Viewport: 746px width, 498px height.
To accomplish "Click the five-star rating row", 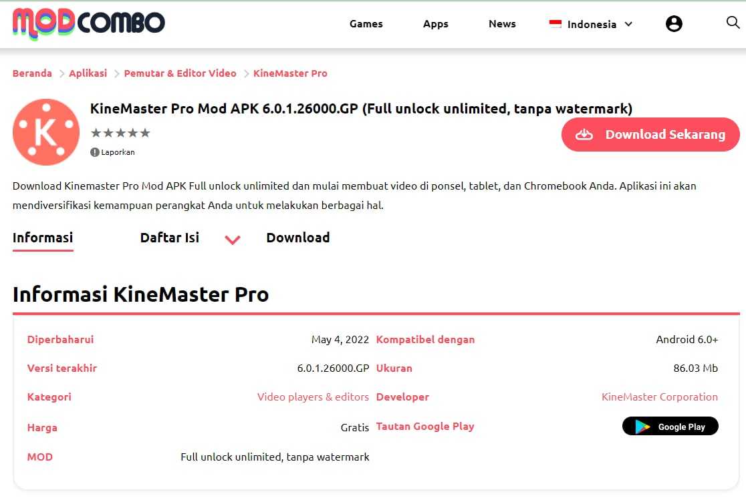I will point(120,133).
